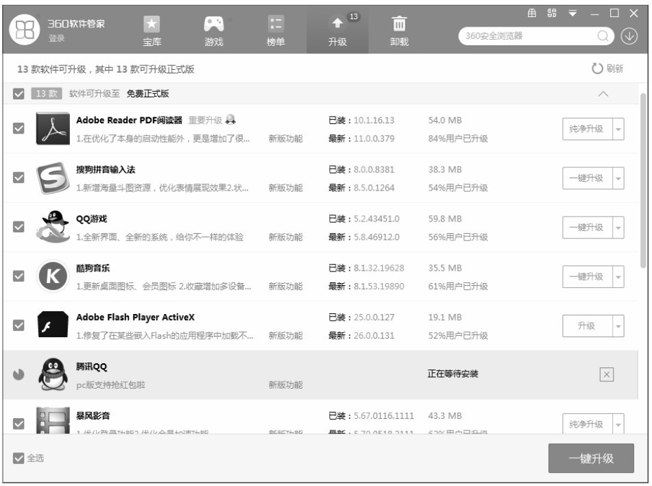
Task: Uncheck the 酷狗音乐 checkbox
Action: tap(19, 276)
